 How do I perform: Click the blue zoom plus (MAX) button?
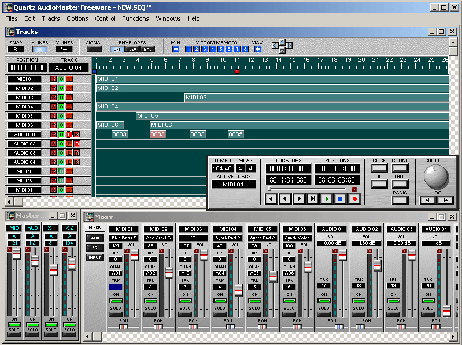pyautogui.click(x=257, y=49)
